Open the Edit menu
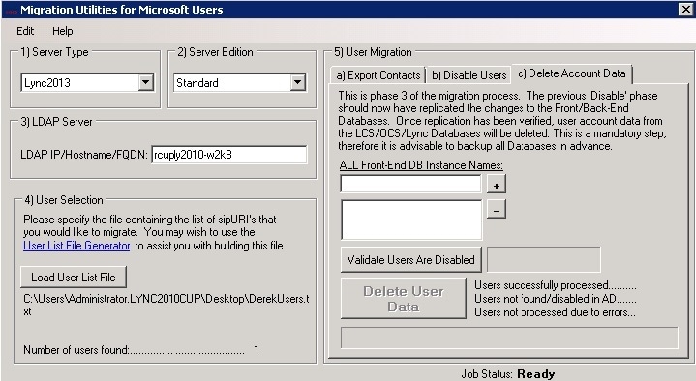This screenshot has width=696, height=381. pos(25,31)
